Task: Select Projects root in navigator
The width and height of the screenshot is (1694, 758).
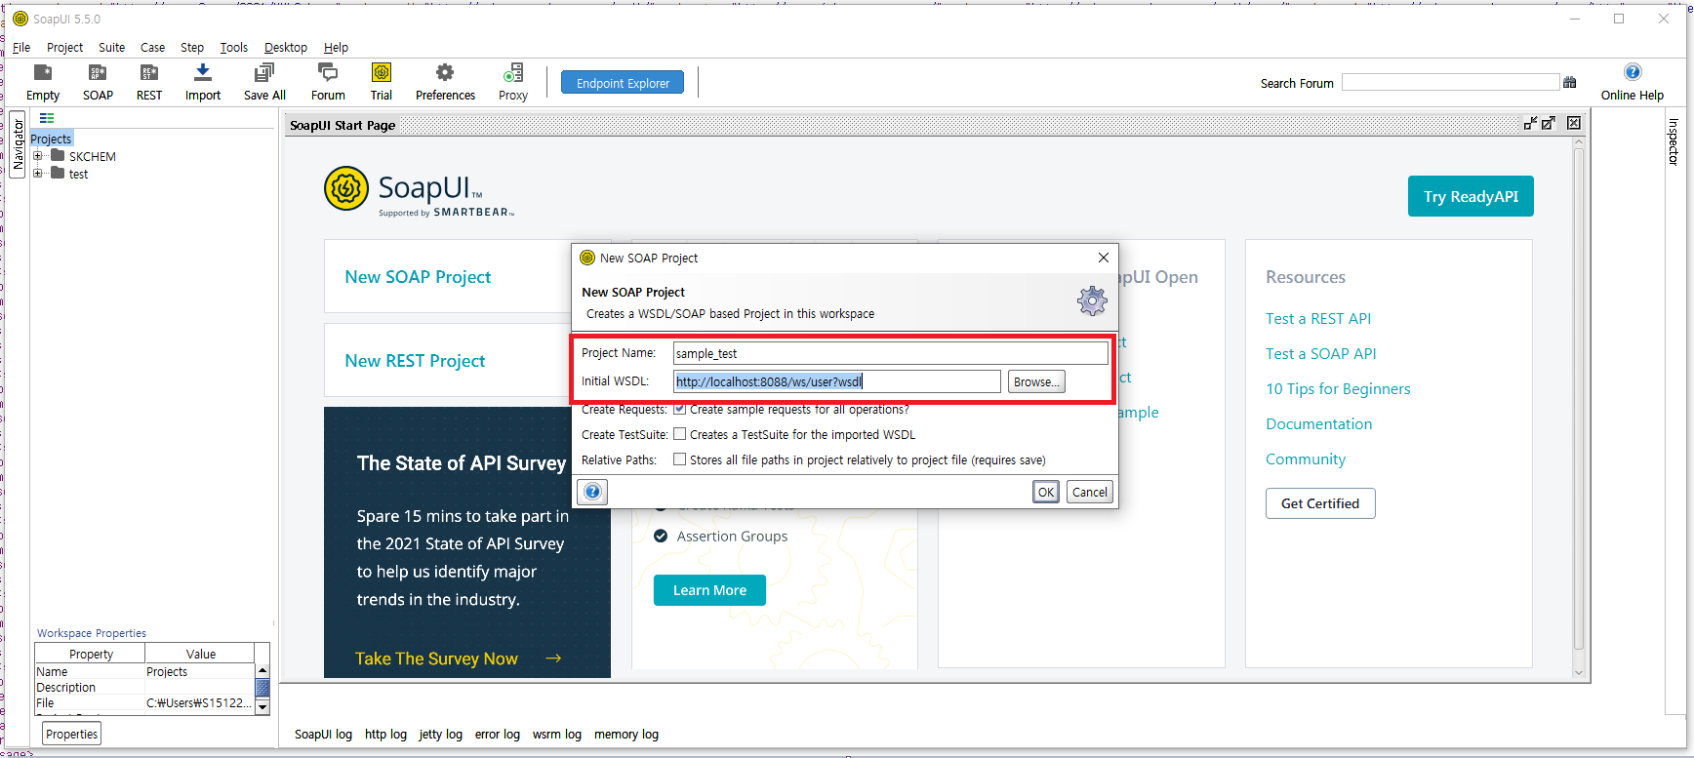Action: pos(51,139)
